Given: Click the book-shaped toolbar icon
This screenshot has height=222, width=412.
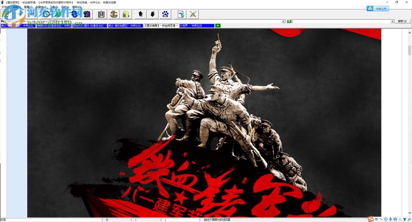Looking at the screenshot, I should coord(101,14).
